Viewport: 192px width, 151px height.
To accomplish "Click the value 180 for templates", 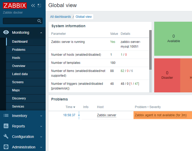I will [113, 63].
